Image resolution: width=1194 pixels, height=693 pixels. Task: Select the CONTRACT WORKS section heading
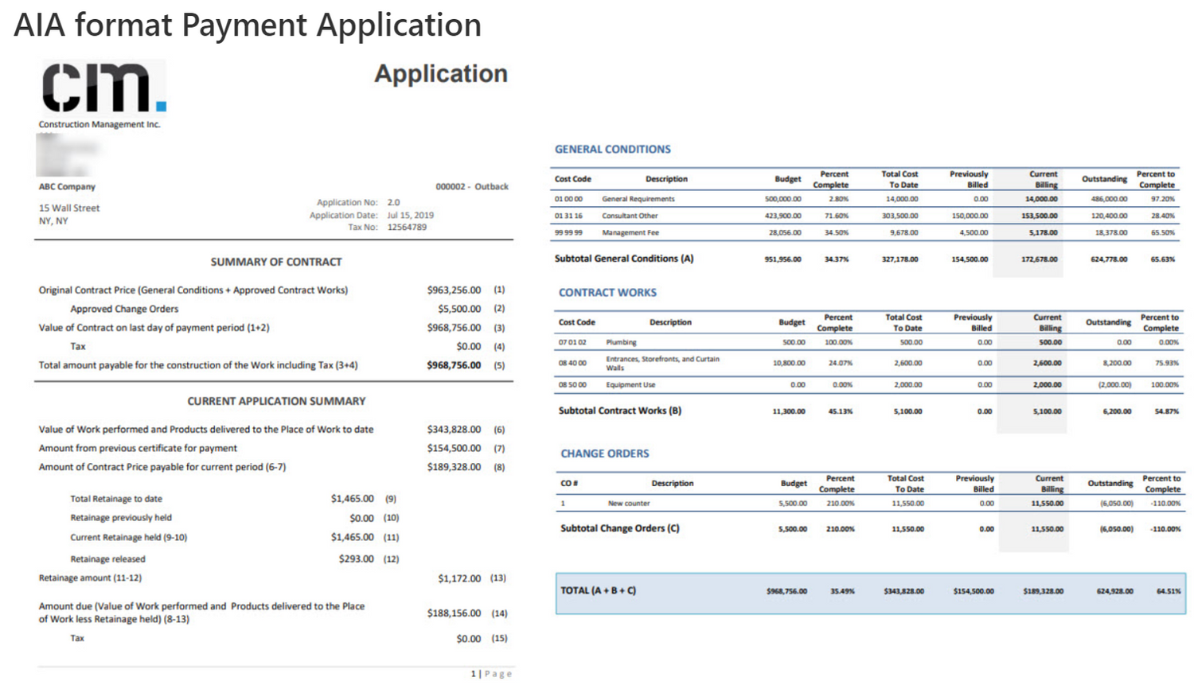click(607, 293)
